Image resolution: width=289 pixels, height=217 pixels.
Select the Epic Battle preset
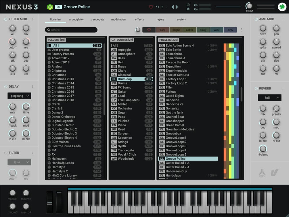tap(188, 50)
